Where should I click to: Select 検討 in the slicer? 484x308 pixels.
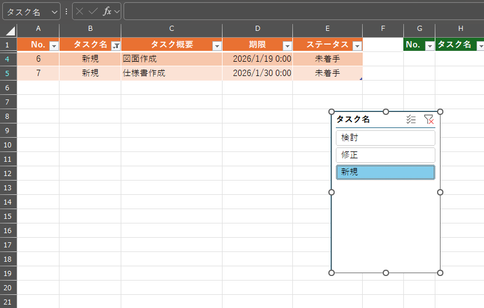pos(385,138)
